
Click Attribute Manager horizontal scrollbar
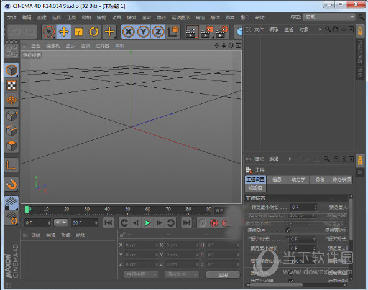(x=276, y=285)
